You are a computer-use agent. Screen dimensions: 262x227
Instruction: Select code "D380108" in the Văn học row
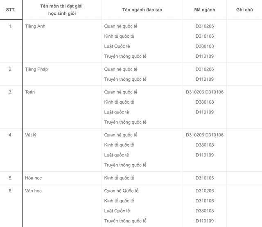coord(205,211)
